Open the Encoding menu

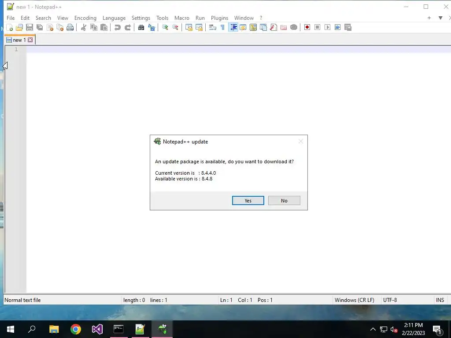(x=85, y=18)
